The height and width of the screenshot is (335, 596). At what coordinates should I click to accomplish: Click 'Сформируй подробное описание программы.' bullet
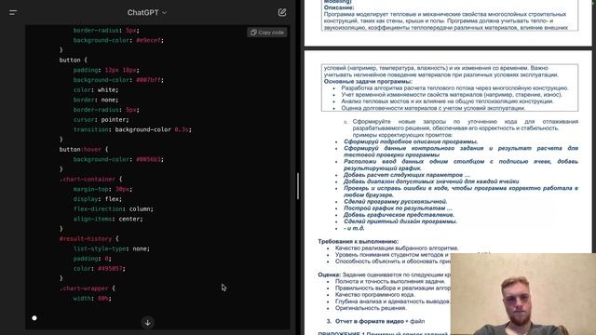click(411, 141)
